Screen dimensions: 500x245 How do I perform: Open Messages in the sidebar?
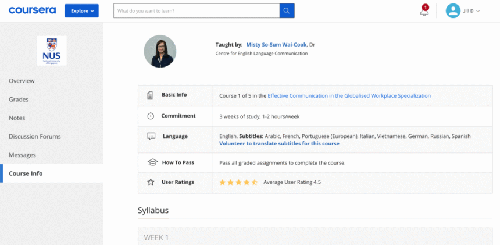(x=22, y=155)
